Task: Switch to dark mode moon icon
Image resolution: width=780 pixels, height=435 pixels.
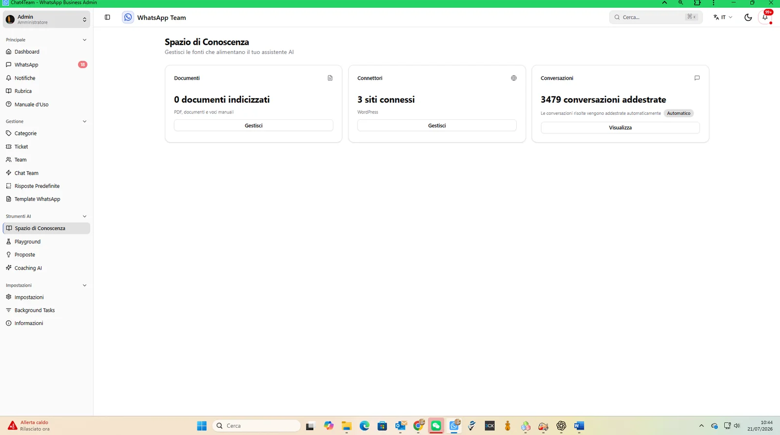Action: pyautogui.click(x=748, y=18)
